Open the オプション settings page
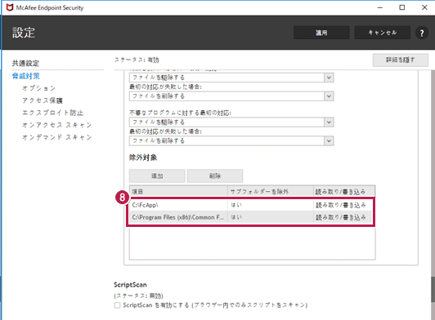Screen dimensions: 435x320 pos(39,88)
